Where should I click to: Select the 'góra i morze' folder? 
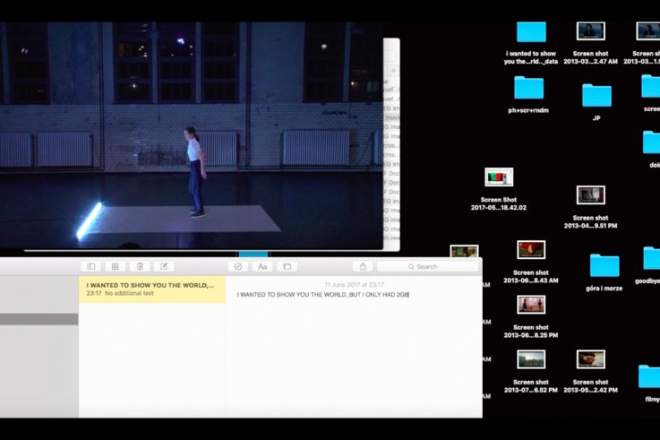pyautogui.click(x=604, y=265)
